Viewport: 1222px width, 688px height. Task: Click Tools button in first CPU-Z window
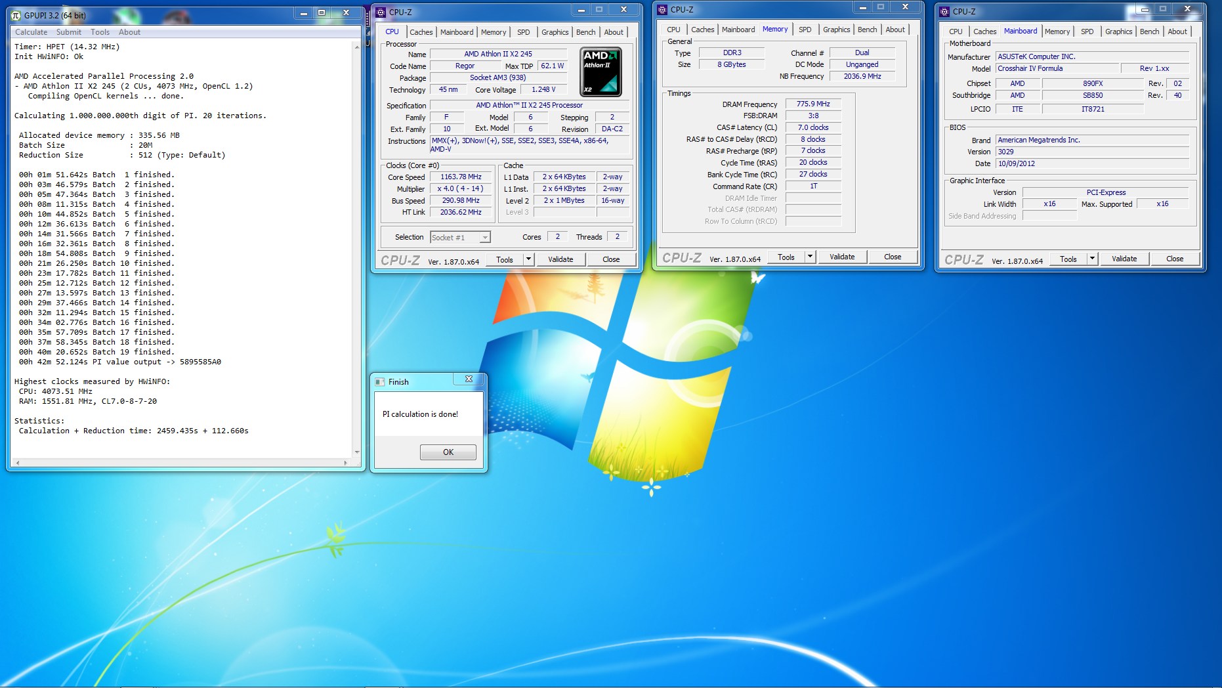(505, 259)
